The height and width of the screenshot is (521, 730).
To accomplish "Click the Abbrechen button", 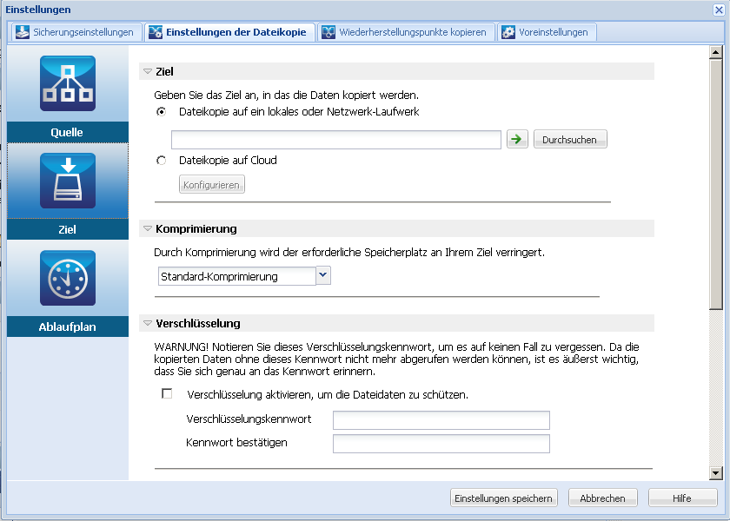I will point(602,498).
